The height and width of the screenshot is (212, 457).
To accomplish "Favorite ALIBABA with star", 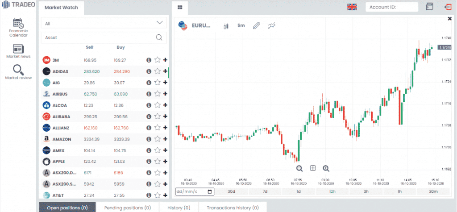I will pos(158,116).
